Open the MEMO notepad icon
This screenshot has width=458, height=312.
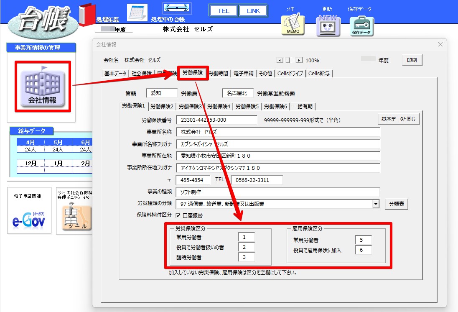click(x=293, y=24)
